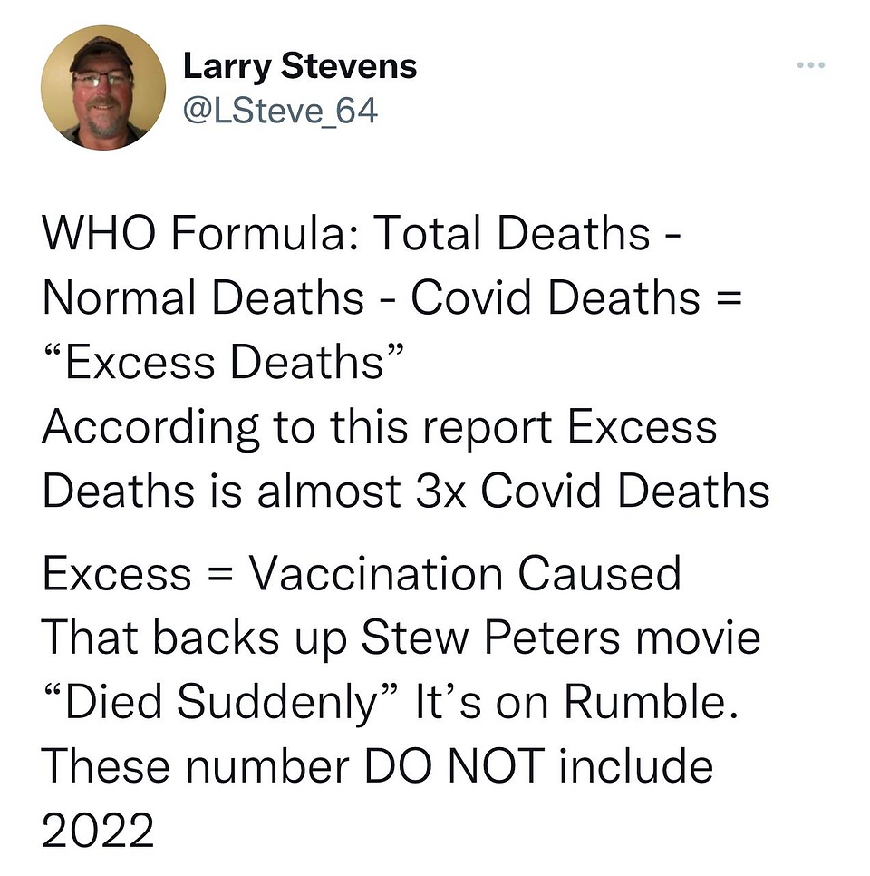Click the words 'Stew Peters movie'
This screenshot has width=870, height=876.
click(x=561, y=638)
